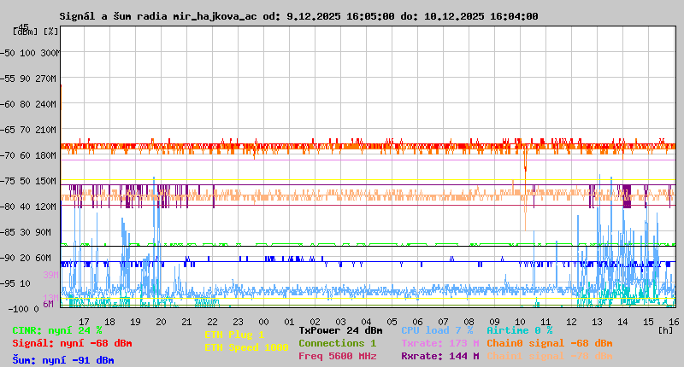Click the Connections 1 legend label
684x367 pixels.
[x=337, y=343]
